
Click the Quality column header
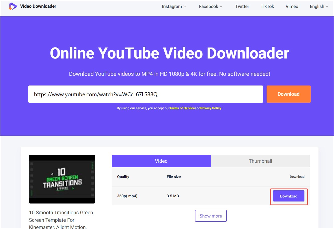coord(123,177)
